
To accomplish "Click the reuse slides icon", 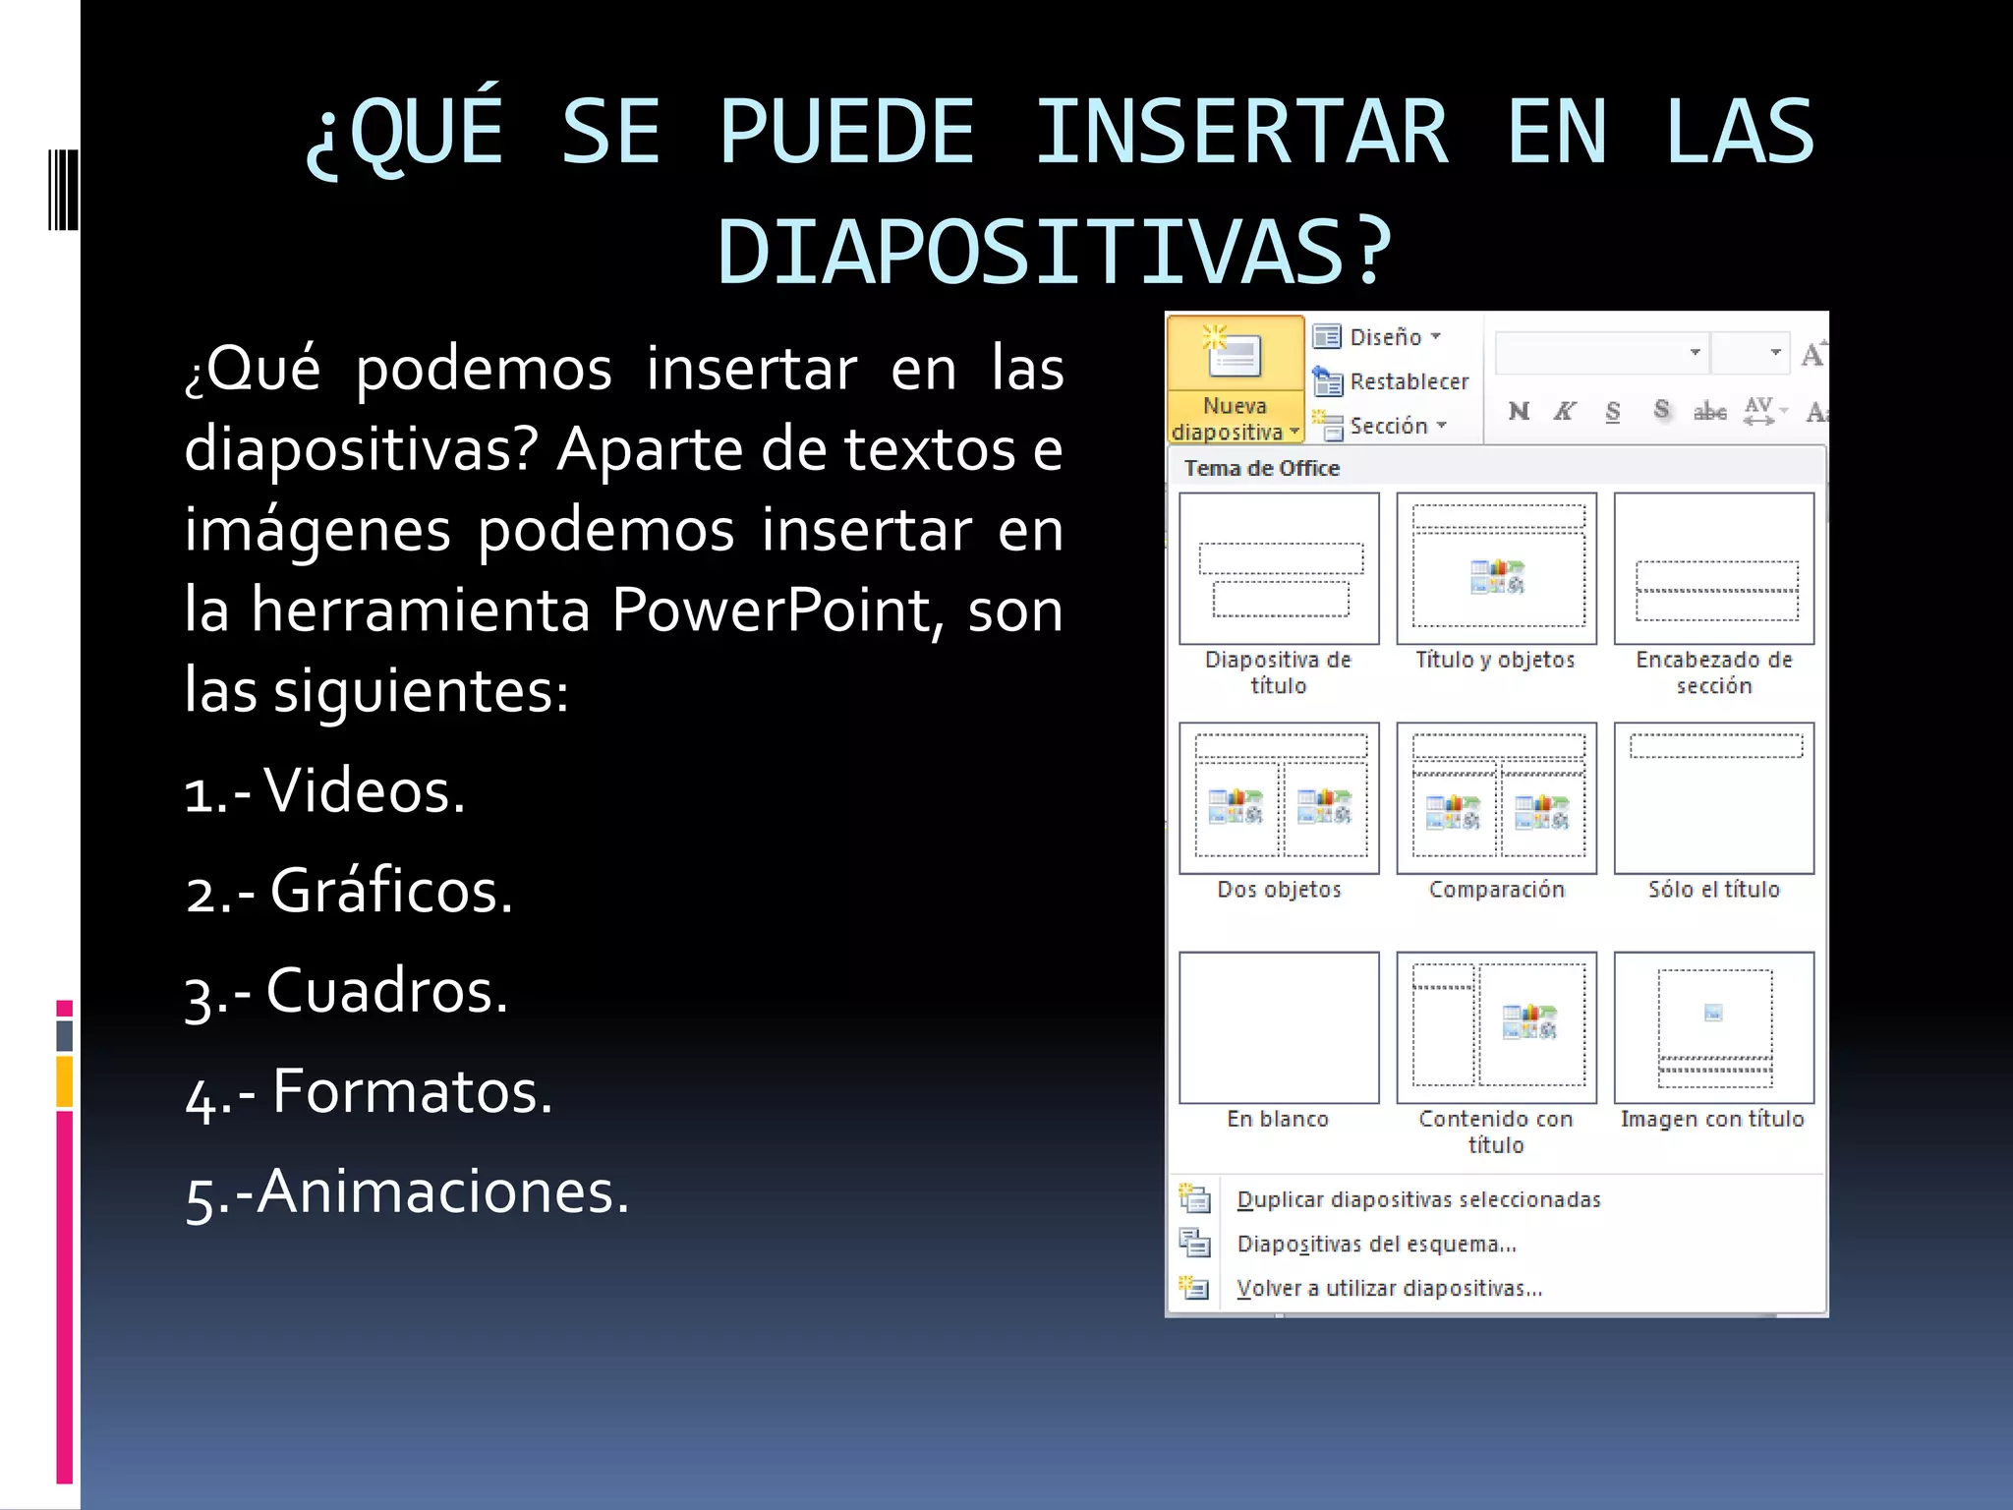I will click(1194, 1287).
